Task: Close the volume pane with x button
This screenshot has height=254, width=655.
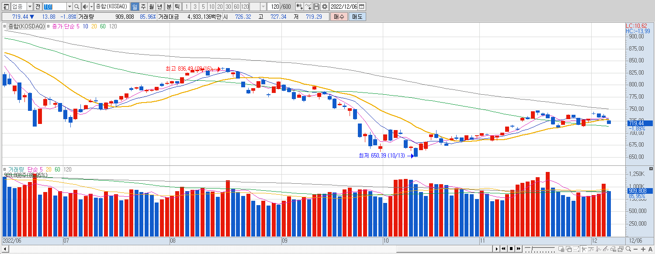Action: [651, 169]
